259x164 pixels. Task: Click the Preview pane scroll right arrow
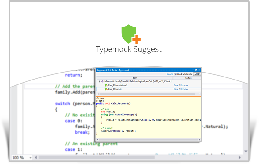tap(200, 140)
